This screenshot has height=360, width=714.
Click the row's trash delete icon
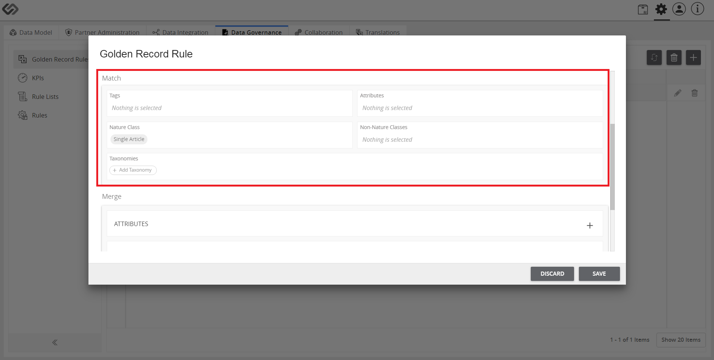click(x=694, y=93)
